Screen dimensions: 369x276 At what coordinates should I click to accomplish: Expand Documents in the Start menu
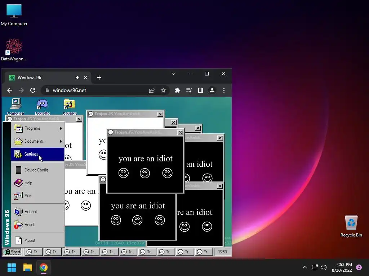[x=37, y=141]
